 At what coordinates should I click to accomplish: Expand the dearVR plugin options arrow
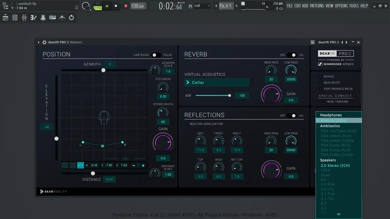click(x=39, y=42)
